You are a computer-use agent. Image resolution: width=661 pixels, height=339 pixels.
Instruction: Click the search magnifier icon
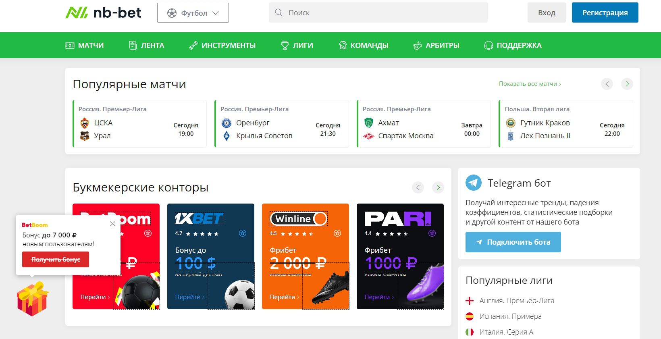click(279, 13)
